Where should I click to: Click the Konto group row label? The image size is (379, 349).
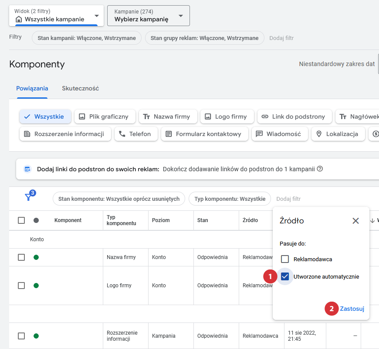click(x=37, y=239)
